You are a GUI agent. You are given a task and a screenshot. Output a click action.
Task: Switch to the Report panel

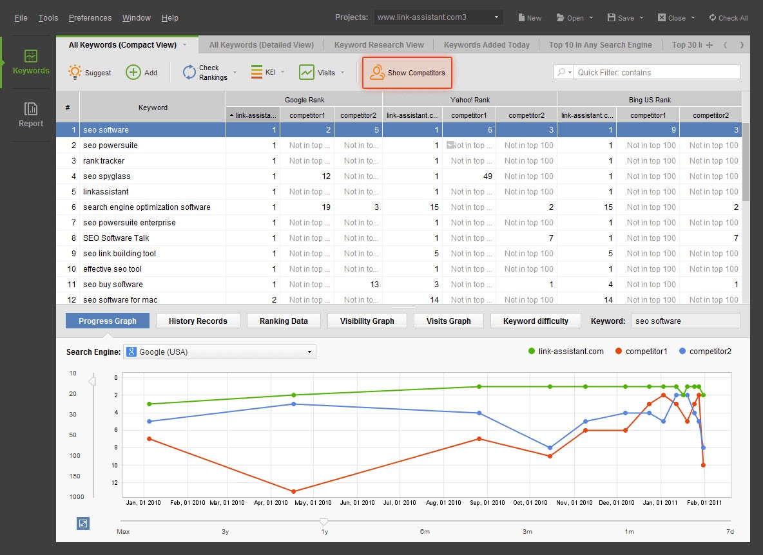pyautogui.click(x=30, y=116)
